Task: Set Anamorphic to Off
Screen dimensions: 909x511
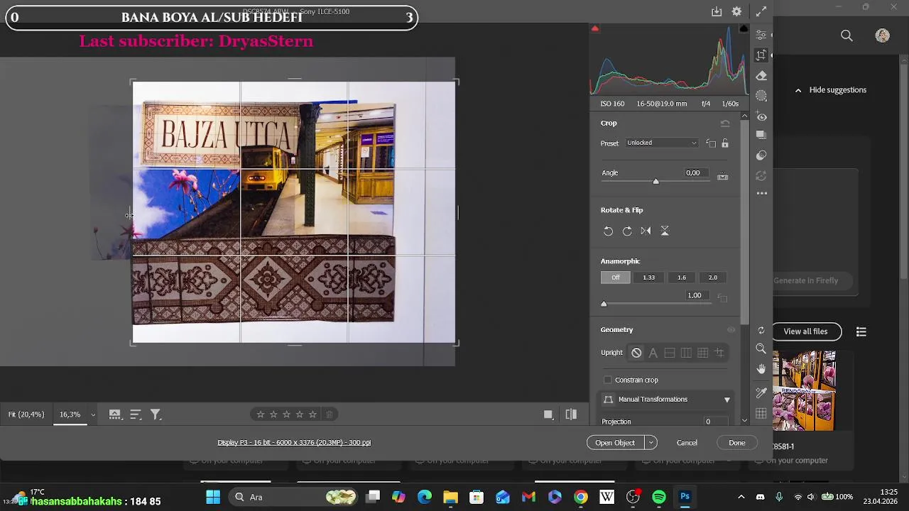Action: tap(616, 278)
